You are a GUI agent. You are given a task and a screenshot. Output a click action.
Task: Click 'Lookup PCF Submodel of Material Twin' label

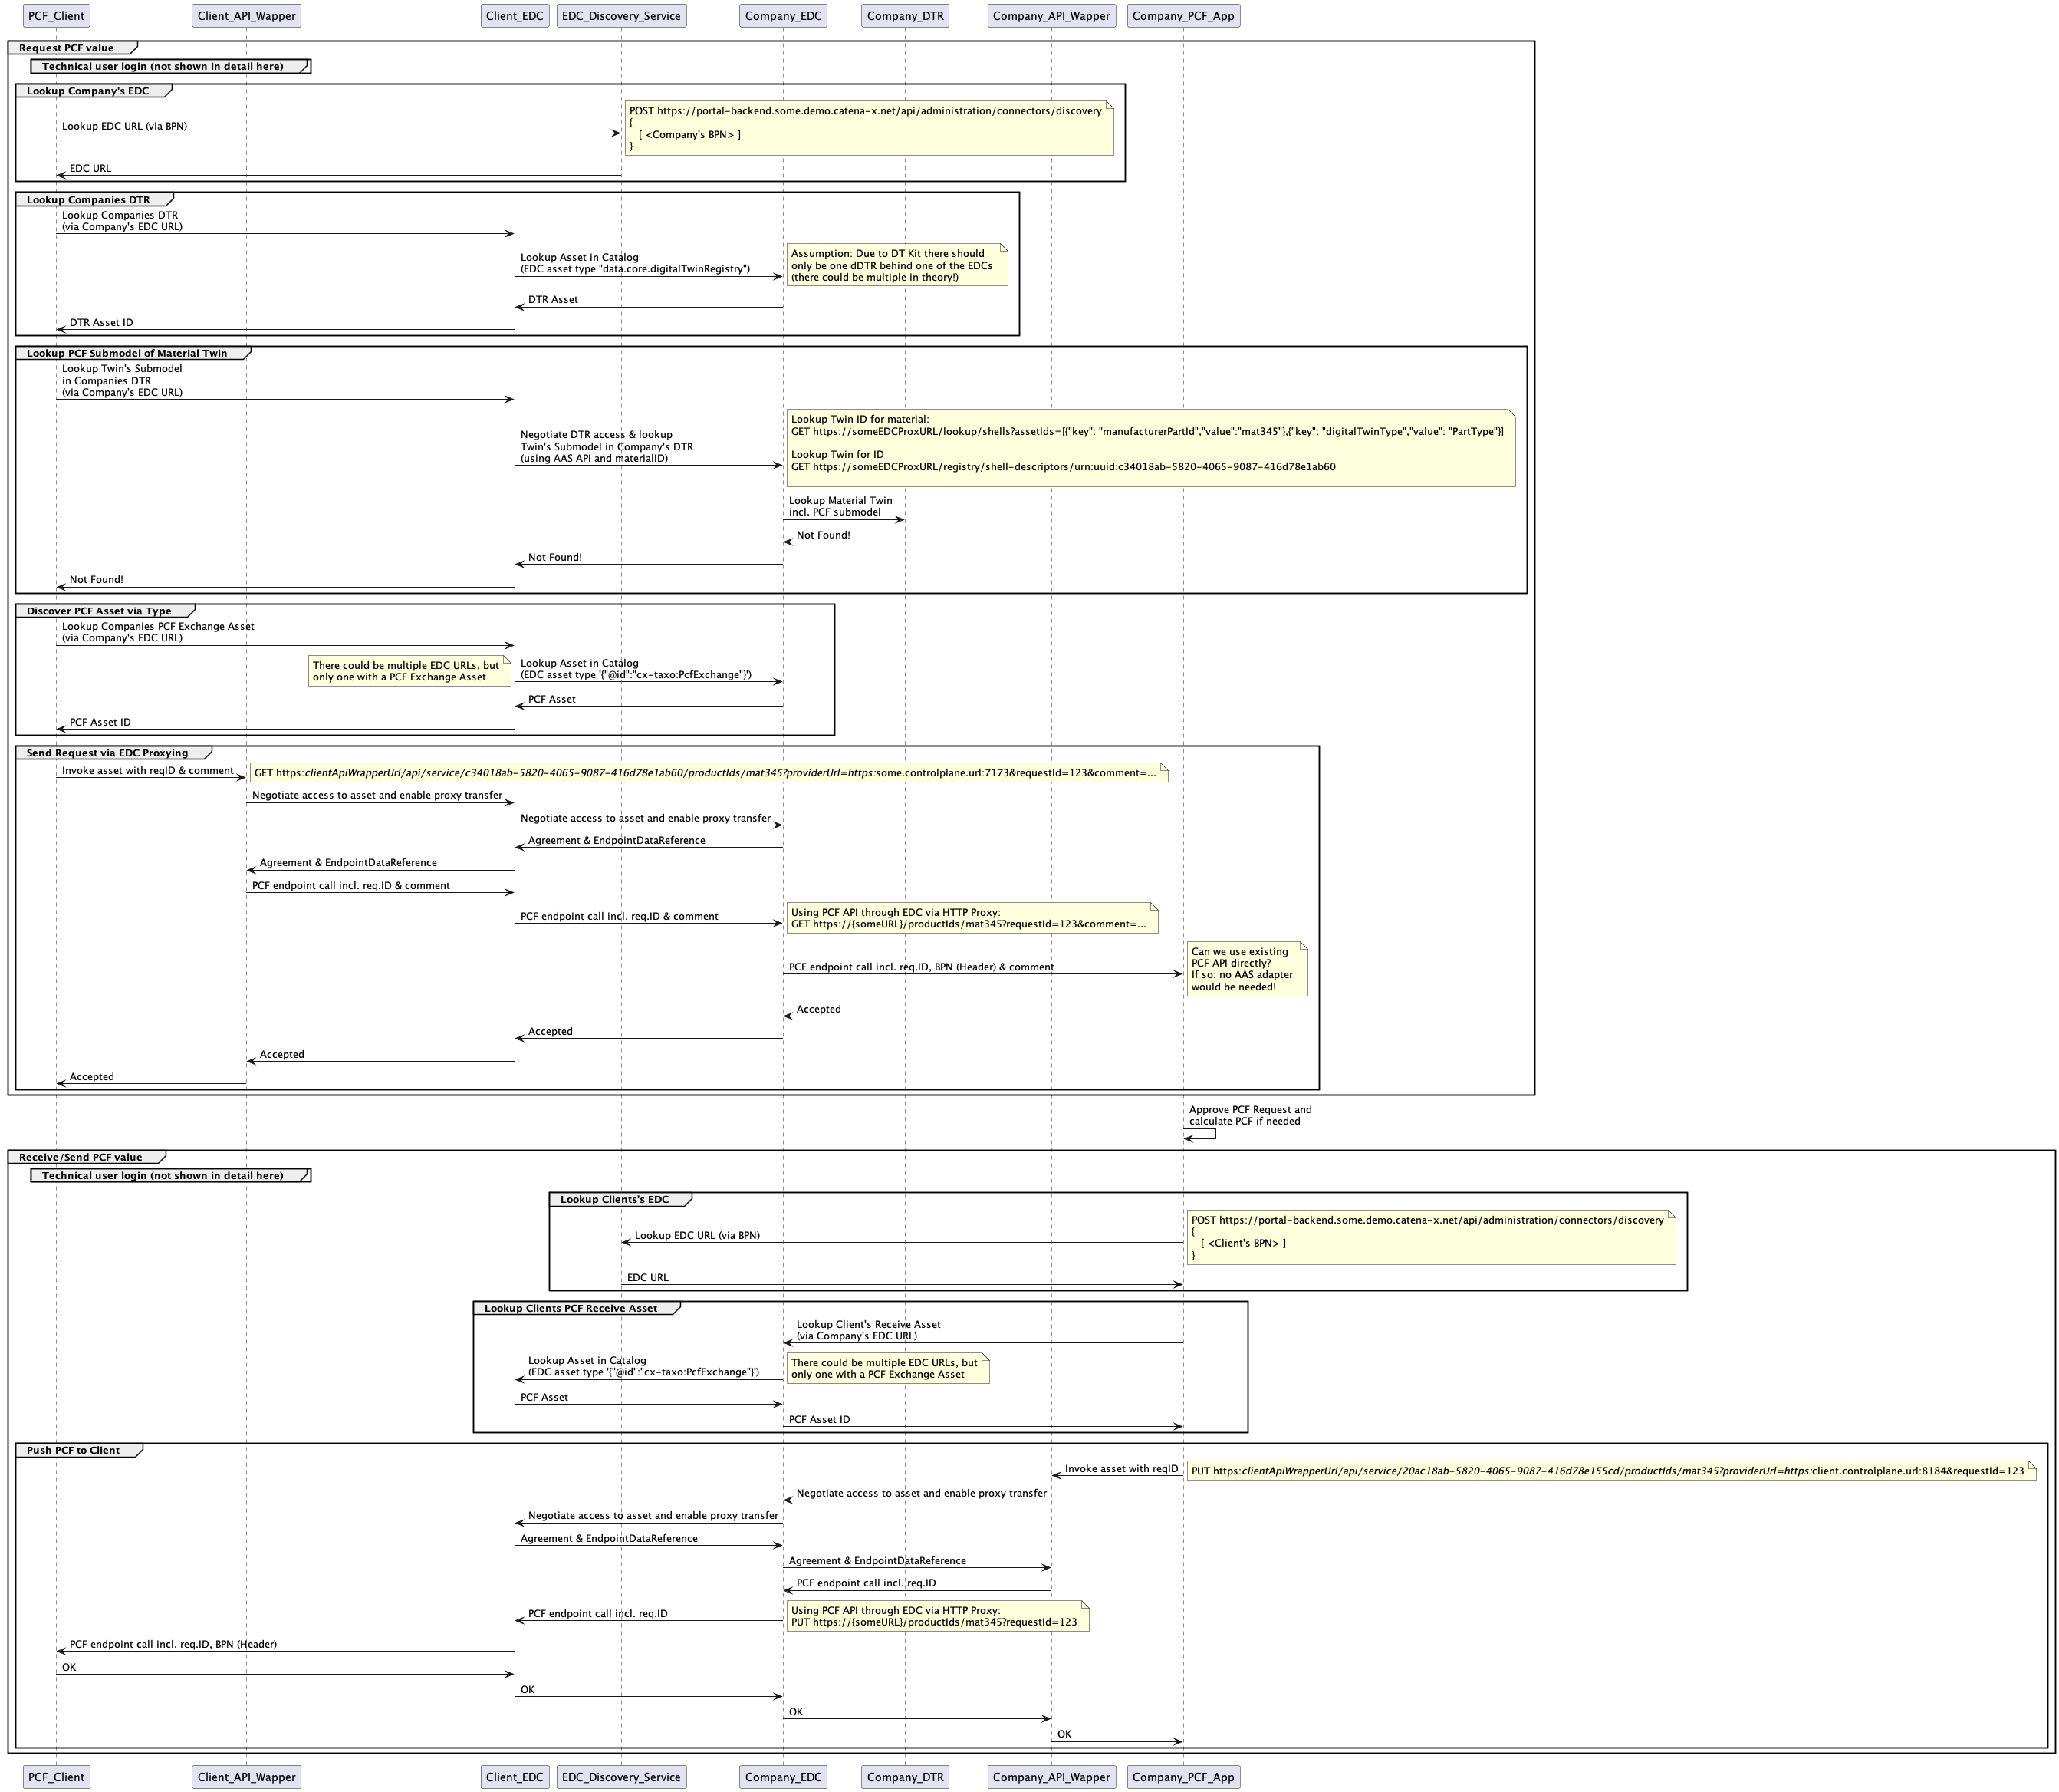(126, 353)
